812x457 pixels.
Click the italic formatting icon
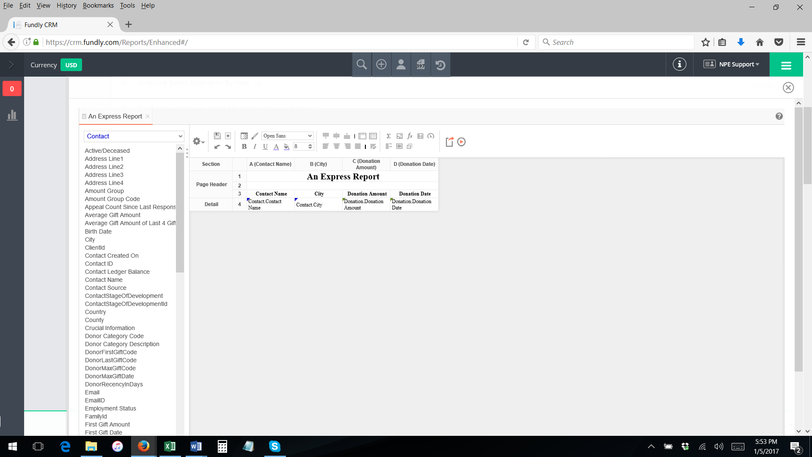coord(254,146)
